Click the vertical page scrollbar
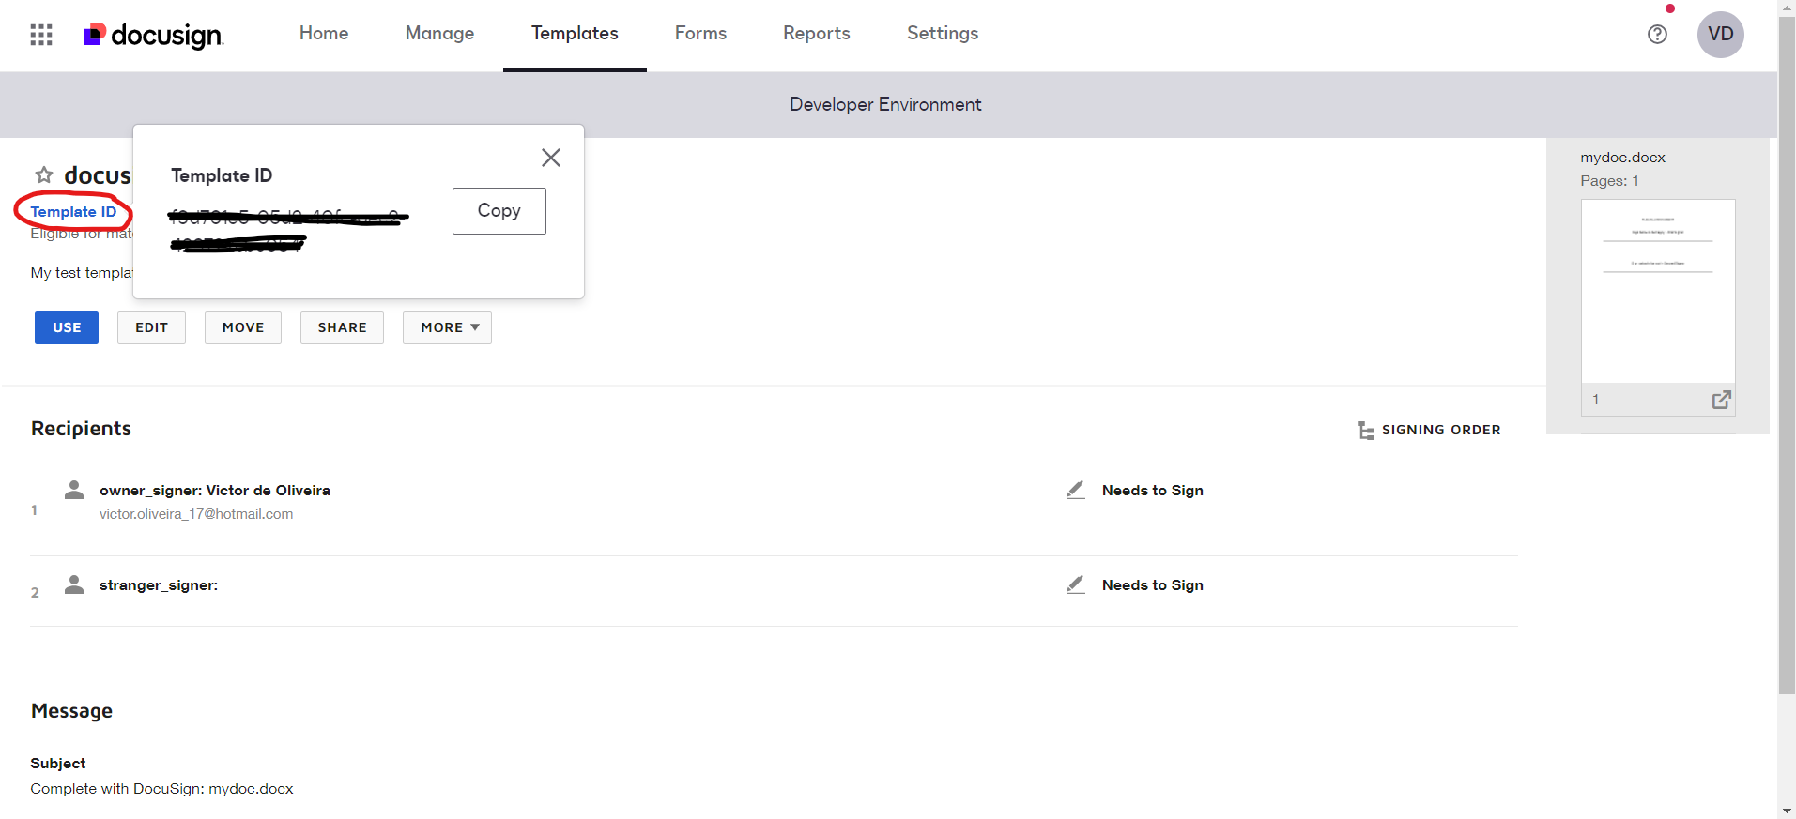This screenshot has height=819, width=1796. pyautogui.click(x=1787, y=356)
